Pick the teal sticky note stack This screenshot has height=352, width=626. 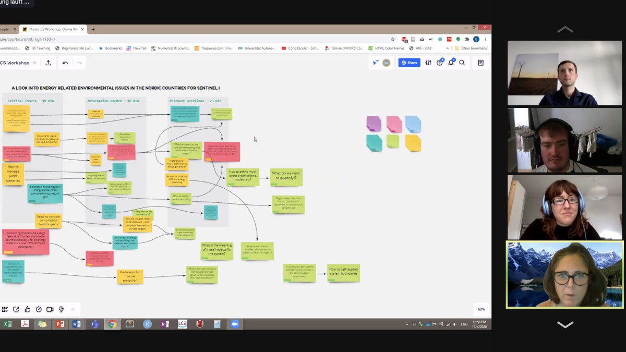[x=374, y=143]
